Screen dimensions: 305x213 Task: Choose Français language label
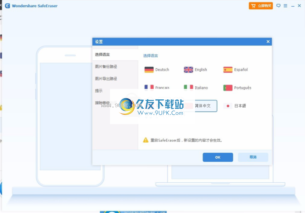pos(162,88)
